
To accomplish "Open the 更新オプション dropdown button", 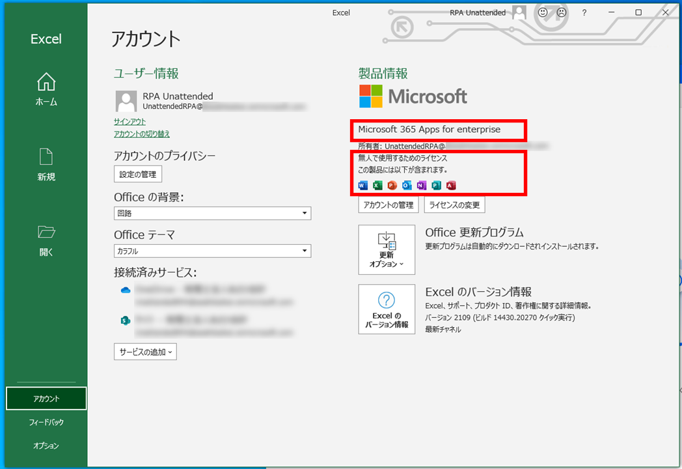I will (387, 249).
